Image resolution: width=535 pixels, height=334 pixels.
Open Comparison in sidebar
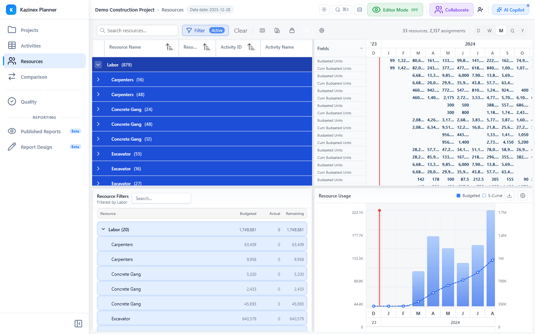click(x=44, y=77)
